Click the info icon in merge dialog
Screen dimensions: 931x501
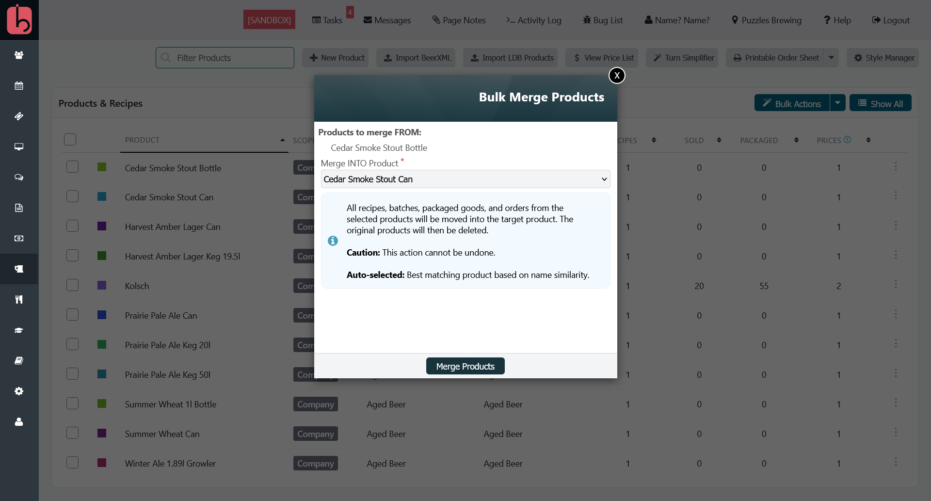pos(333,241)
